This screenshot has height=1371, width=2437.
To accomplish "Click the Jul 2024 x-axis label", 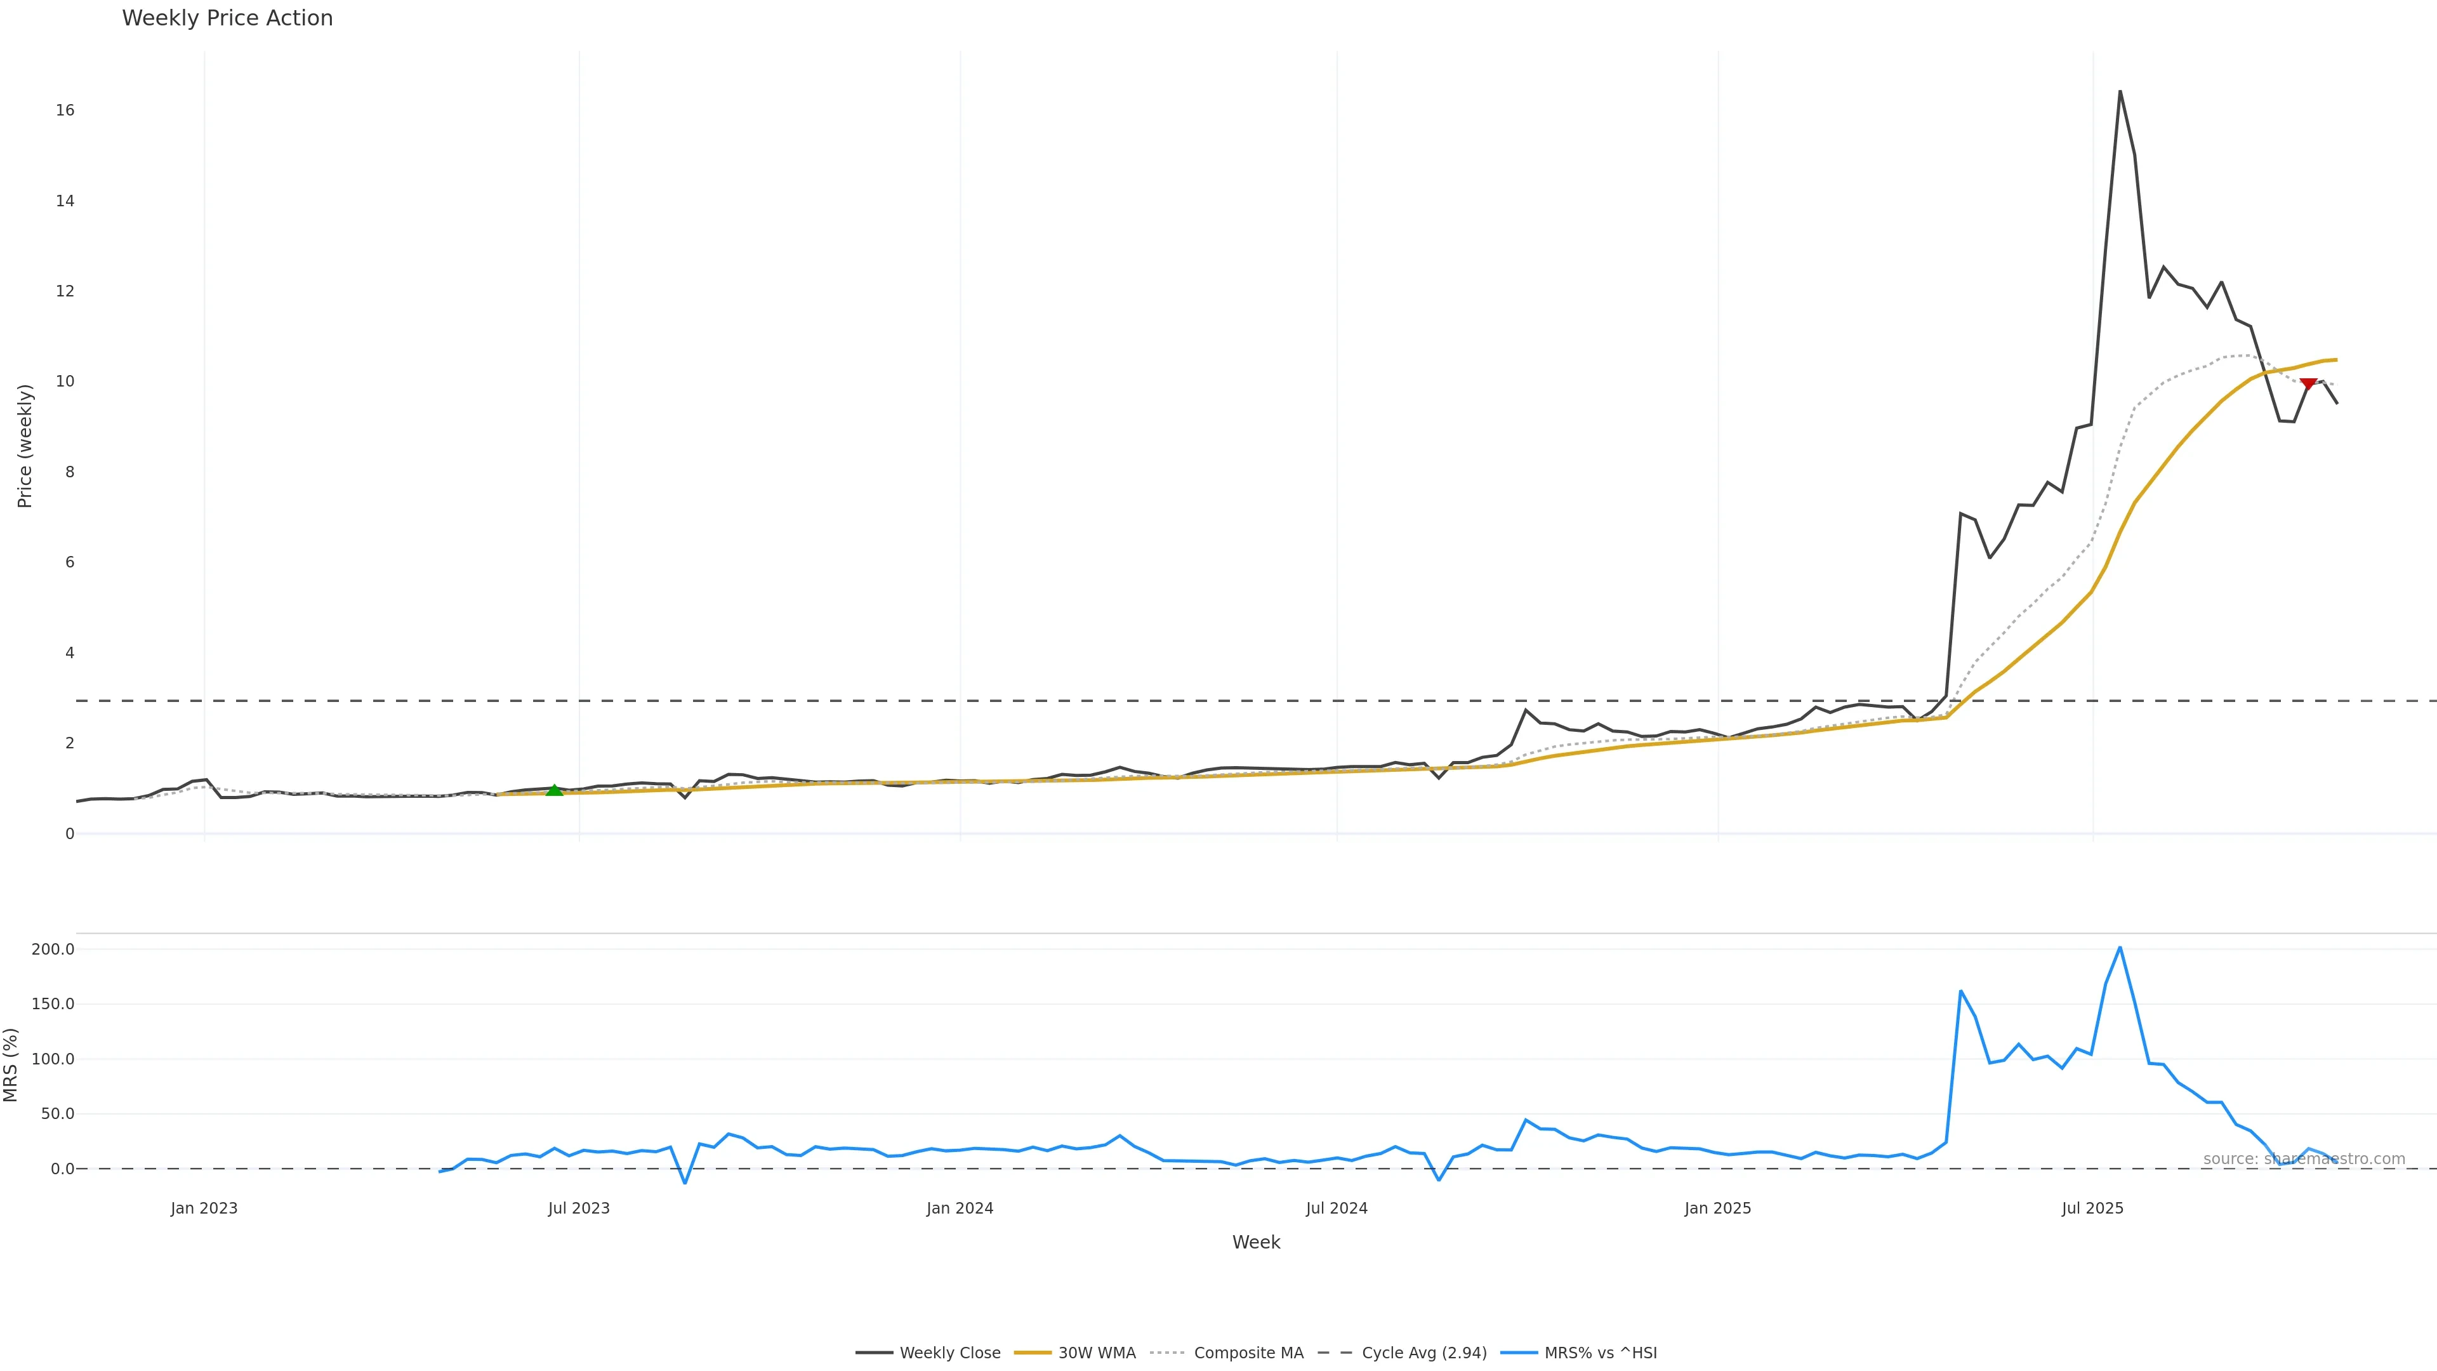I will (1337, 1209).
